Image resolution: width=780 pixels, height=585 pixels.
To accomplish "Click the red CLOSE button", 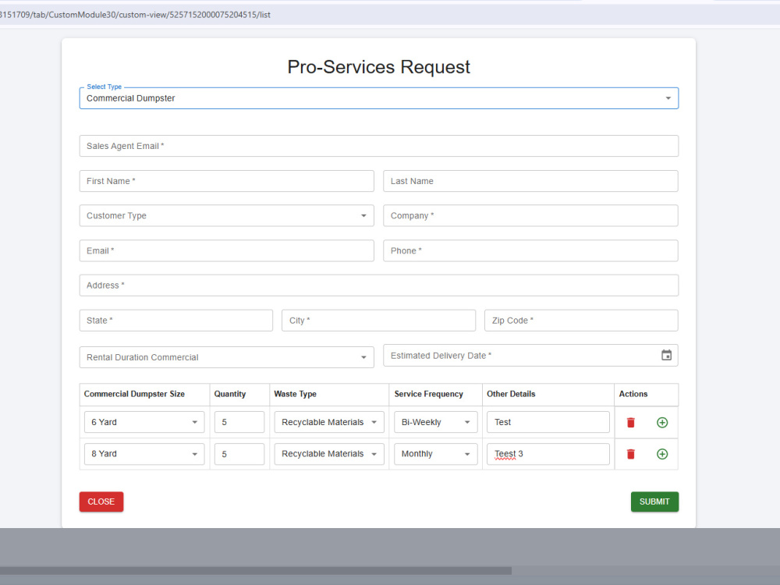I will pyautogui.click(x=101, y=502).
